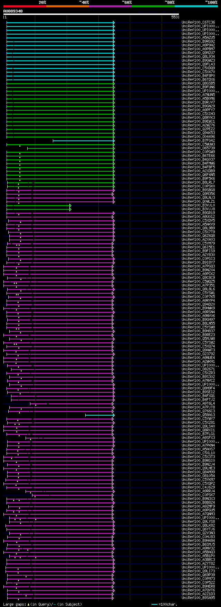Click the purple ~60% identity legend bar
This screenshot has height=607, width=221.
pyautogui.click(x=110, y=6)
